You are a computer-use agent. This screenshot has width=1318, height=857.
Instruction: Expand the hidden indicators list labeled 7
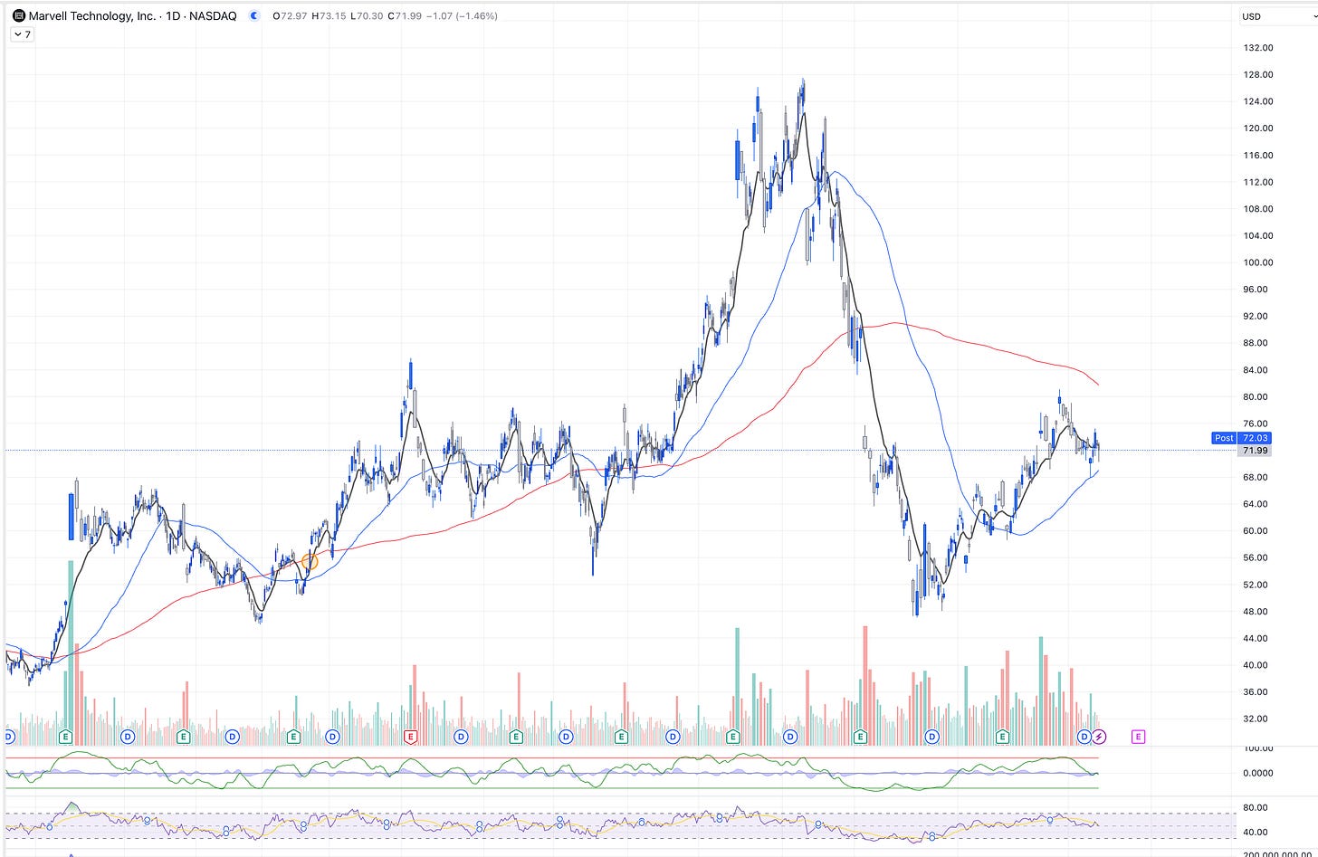(20, 34)
